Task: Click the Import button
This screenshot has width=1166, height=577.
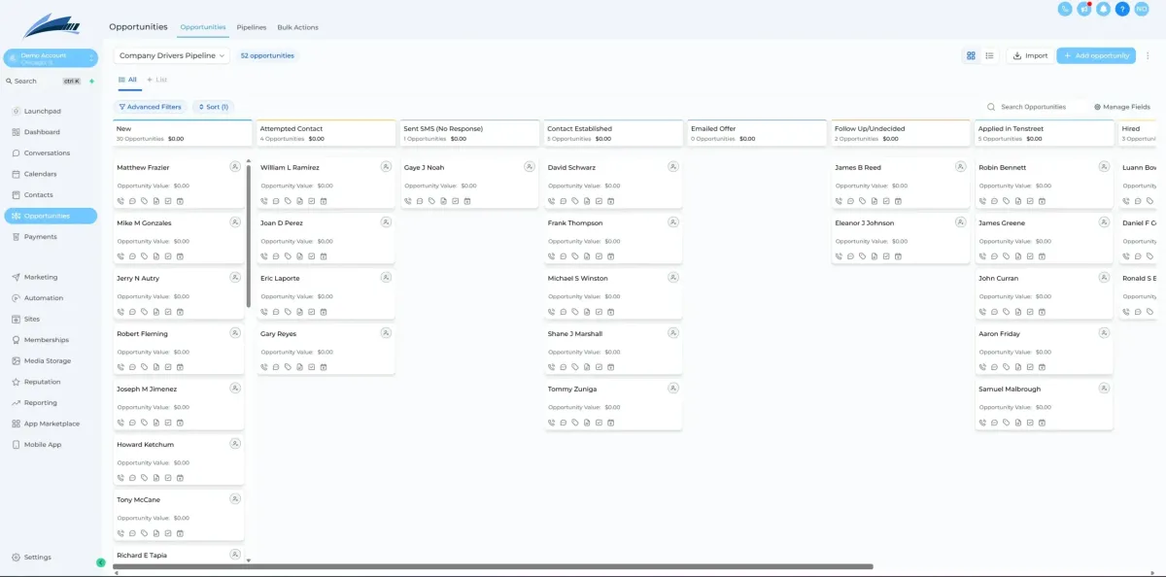Action: [x=1030, y=56]
